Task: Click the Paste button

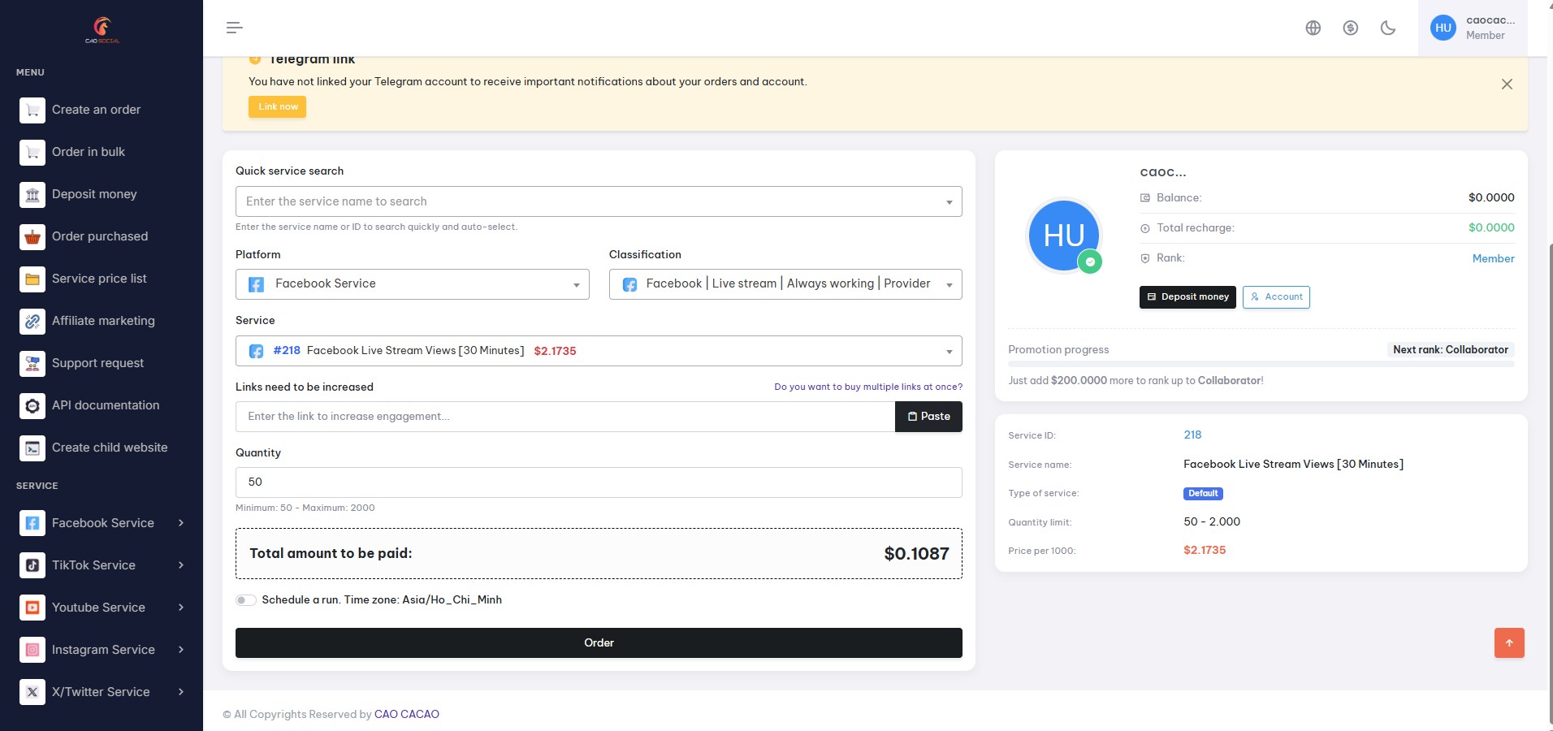Action: [928, 417]
